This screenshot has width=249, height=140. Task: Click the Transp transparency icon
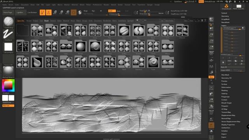pyautogui.click(x=211, y=119)
